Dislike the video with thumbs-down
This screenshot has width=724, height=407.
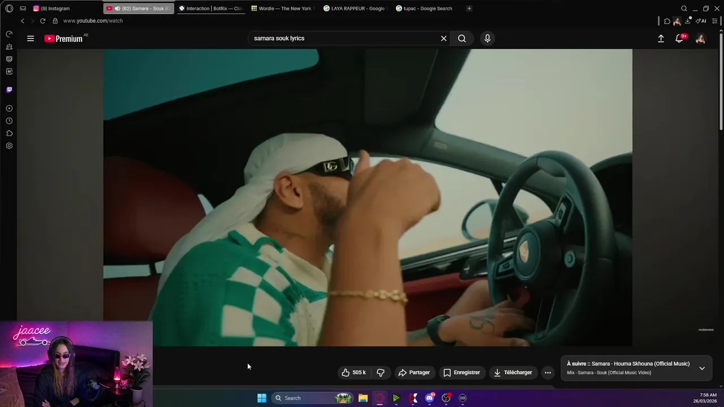tap(381, 373)
